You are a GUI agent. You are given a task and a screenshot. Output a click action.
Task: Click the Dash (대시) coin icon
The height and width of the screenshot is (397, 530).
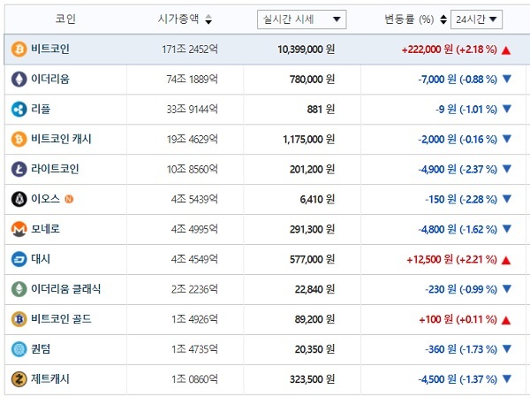point(19,259)
